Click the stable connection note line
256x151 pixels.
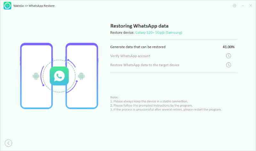(x=149, y=101)
